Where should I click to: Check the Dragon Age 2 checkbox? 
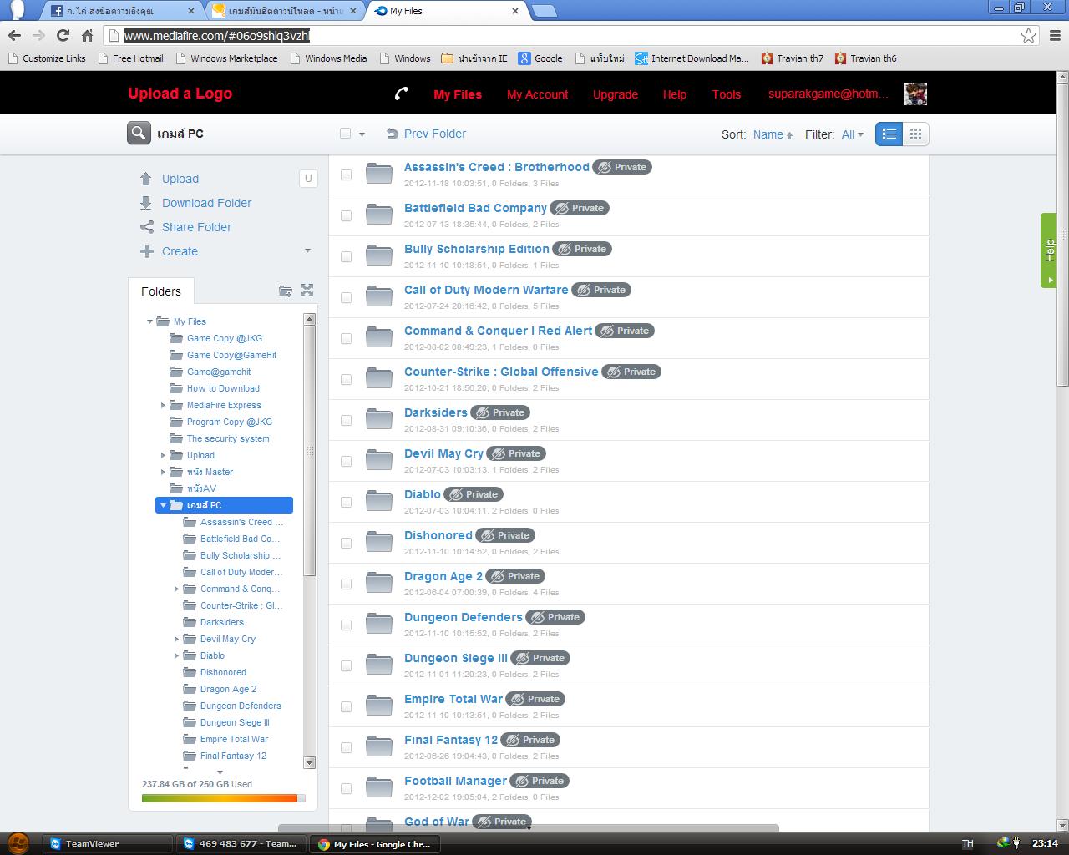346,584
